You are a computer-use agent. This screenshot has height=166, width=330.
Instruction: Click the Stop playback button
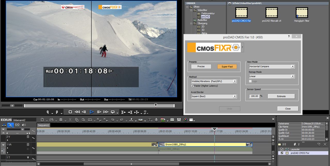tap(70, 112)
